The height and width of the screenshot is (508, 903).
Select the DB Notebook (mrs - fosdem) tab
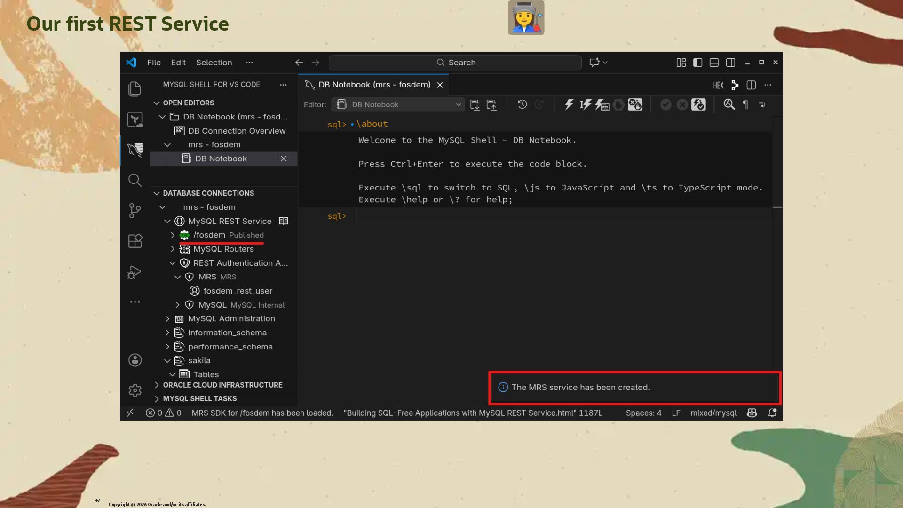(374, 85)
